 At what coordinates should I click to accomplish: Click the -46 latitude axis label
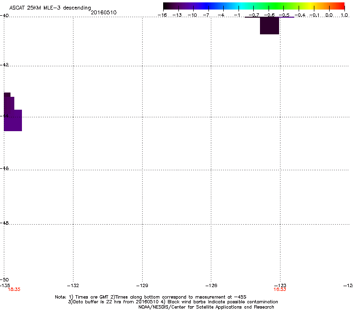click(x=4, y=168)
